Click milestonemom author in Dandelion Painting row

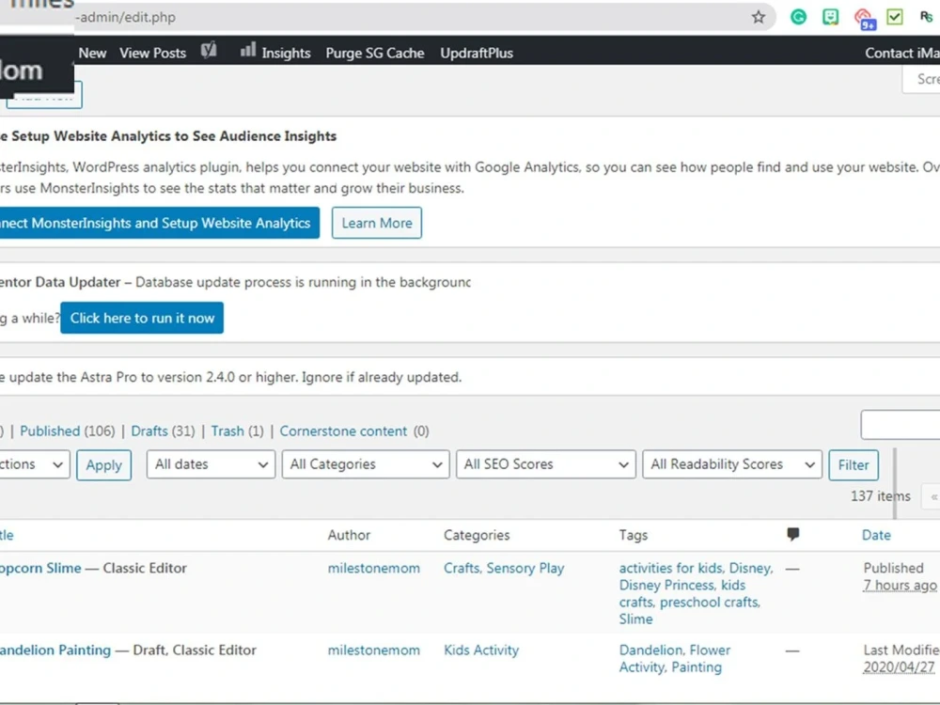tap(373, 650)
